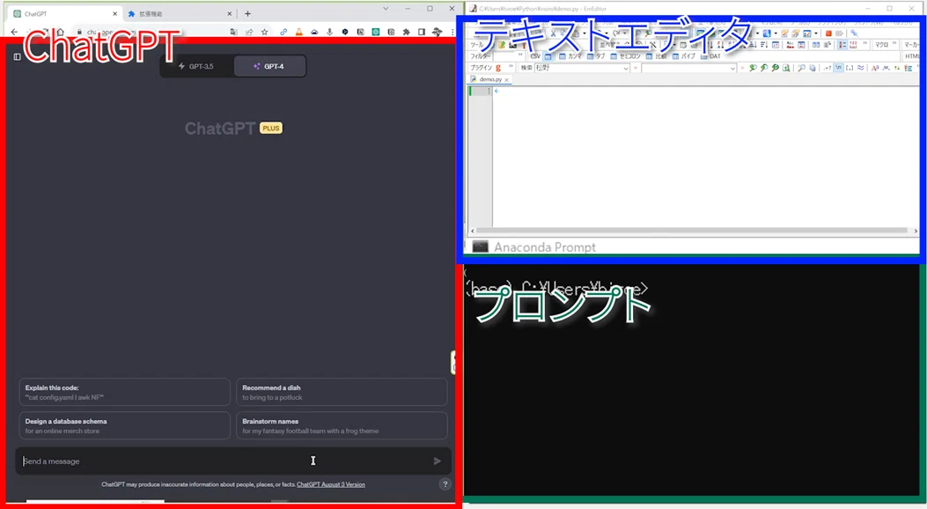Viewport: 927px width, 509px height.
Task: Toggle match case Aa search option
Action: [875, 68]
